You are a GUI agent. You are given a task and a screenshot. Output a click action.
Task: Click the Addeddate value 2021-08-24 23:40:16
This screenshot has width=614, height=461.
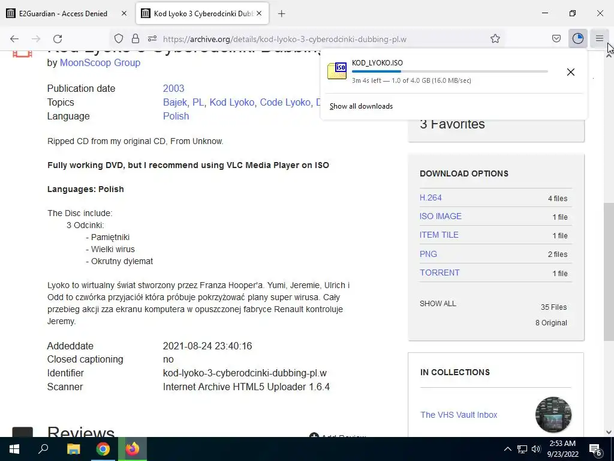(x=207, y=346)
